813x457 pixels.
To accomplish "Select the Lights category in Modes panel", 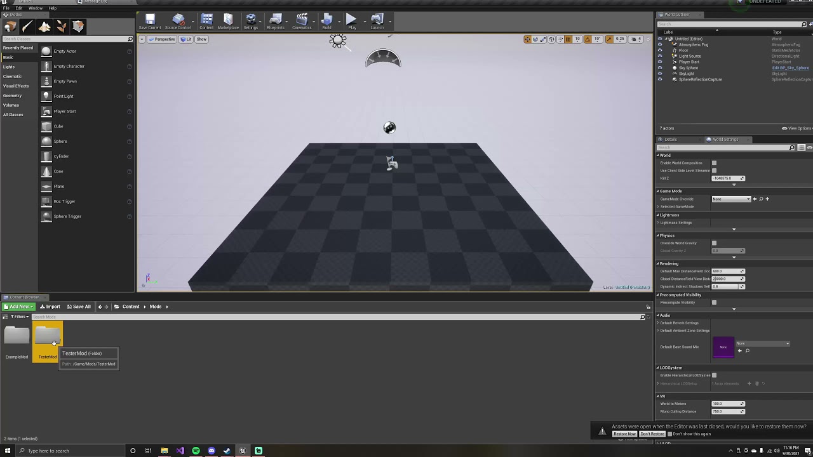I will click(9, 67).
